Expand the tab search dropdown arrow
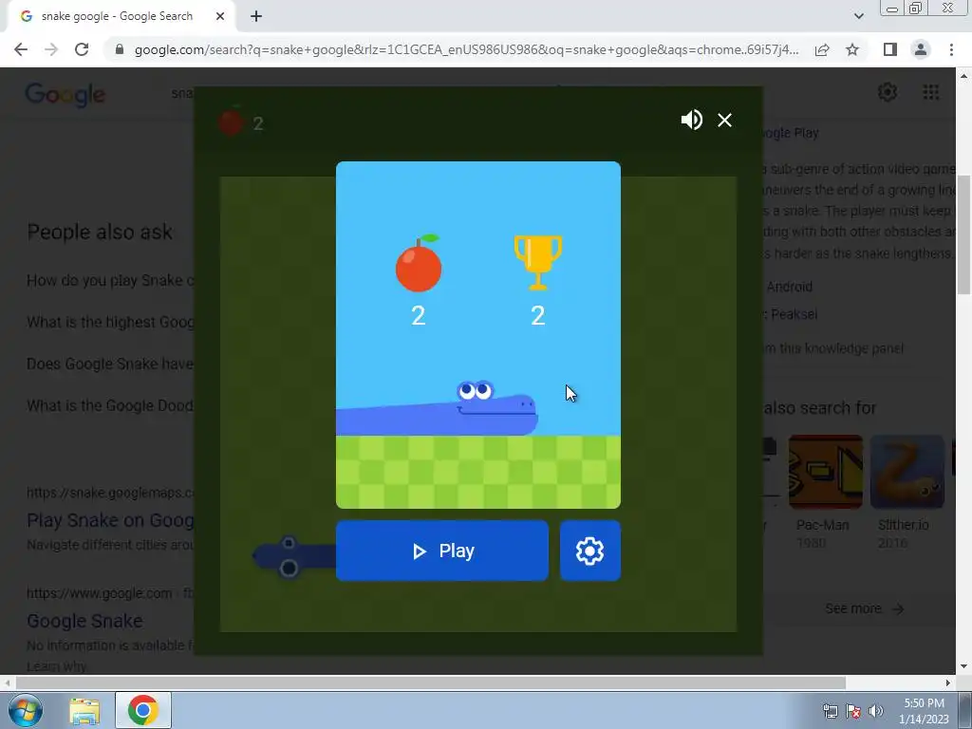 tap(858, 16)
